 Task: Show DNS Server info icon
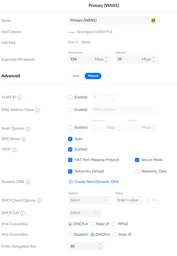[24, 139]
